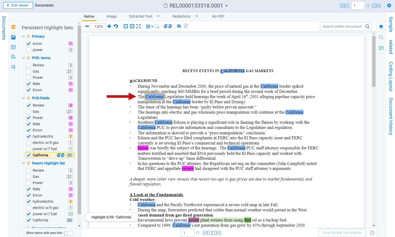
Task: Uncheck 'power w/7 fuel' in Swarm Highlight Set
Action: (29, 214)
